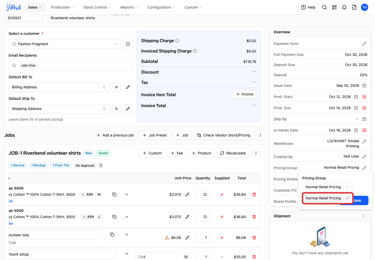Delete the ASH M shirt line item
375x260 pixels.
point(254,194)
